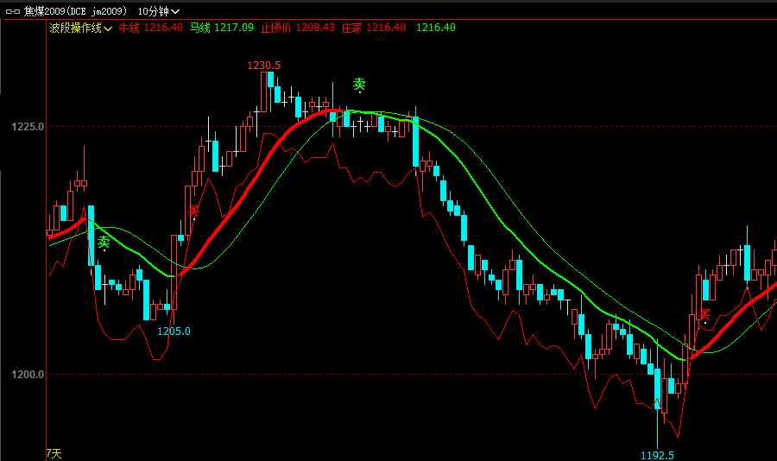Click the green 卖 signal near the 1230.5 peak

[x=359, y=85]
